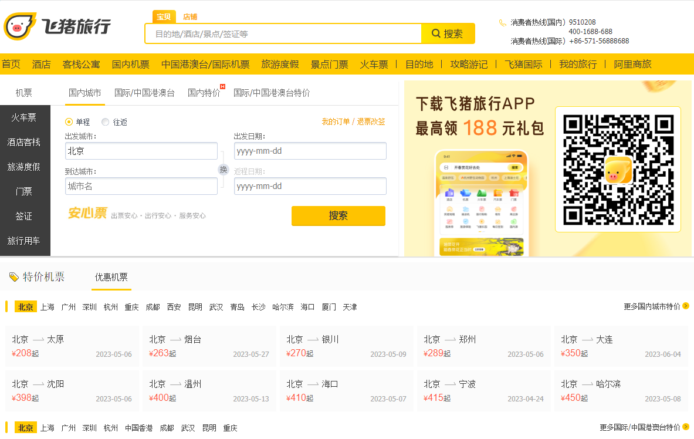Viewport: 694px width, 439px height.
Task: Click the main destination search box
Action: 283,34
